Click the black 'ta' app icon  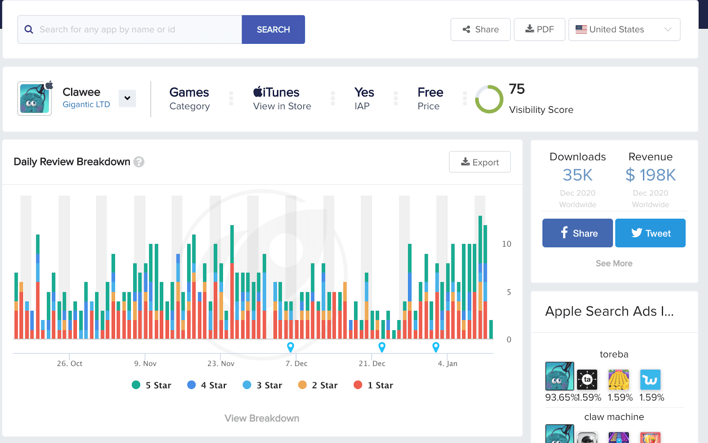pyautogui.click(x=587, y=379)
